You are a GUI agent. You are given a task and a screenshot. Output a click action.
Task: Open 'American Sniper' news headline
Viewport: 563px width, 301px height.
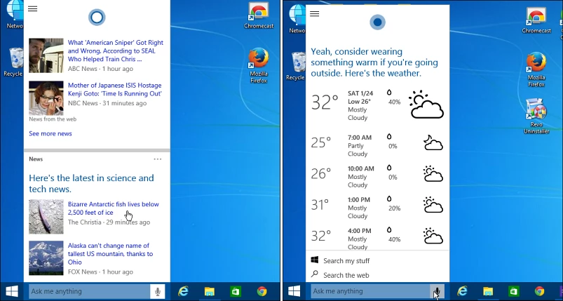115,51
